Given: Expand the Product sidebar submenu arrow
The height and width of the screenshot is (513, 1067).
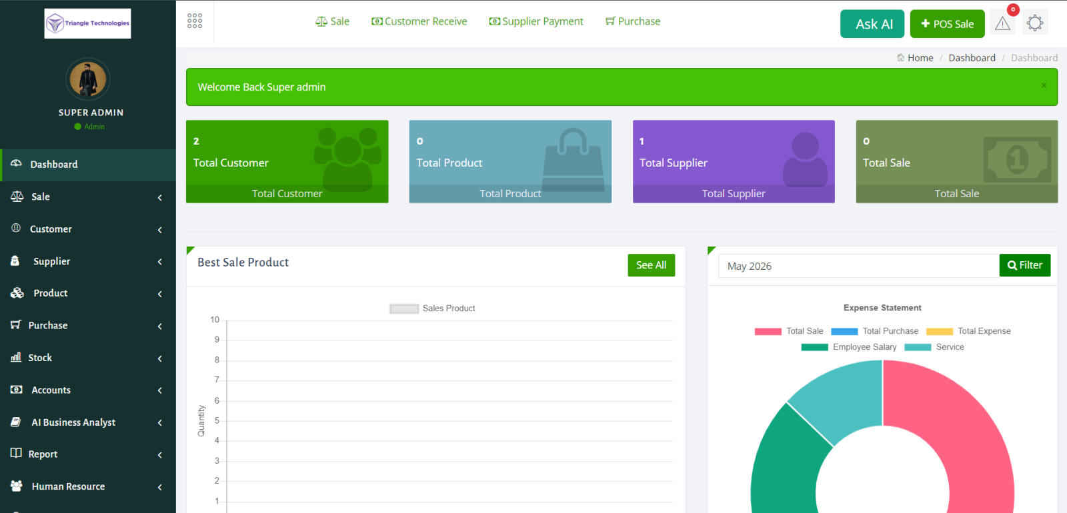Looking at the screenshot, I should pos(160,294).
